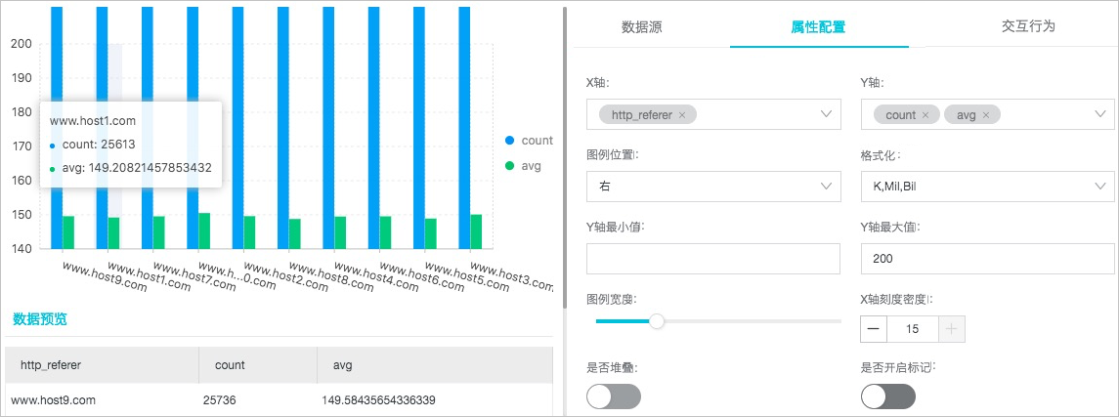Click the avg legend label
Screen dimensions: 1119x417
click(x=531, y=166)
